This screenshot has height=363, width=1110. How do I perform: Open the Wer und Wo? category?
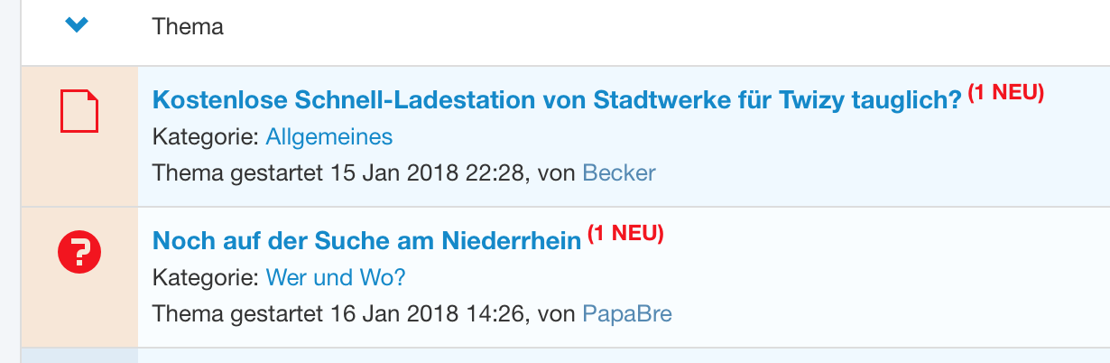pyautogui.click(x=336, y=277)
